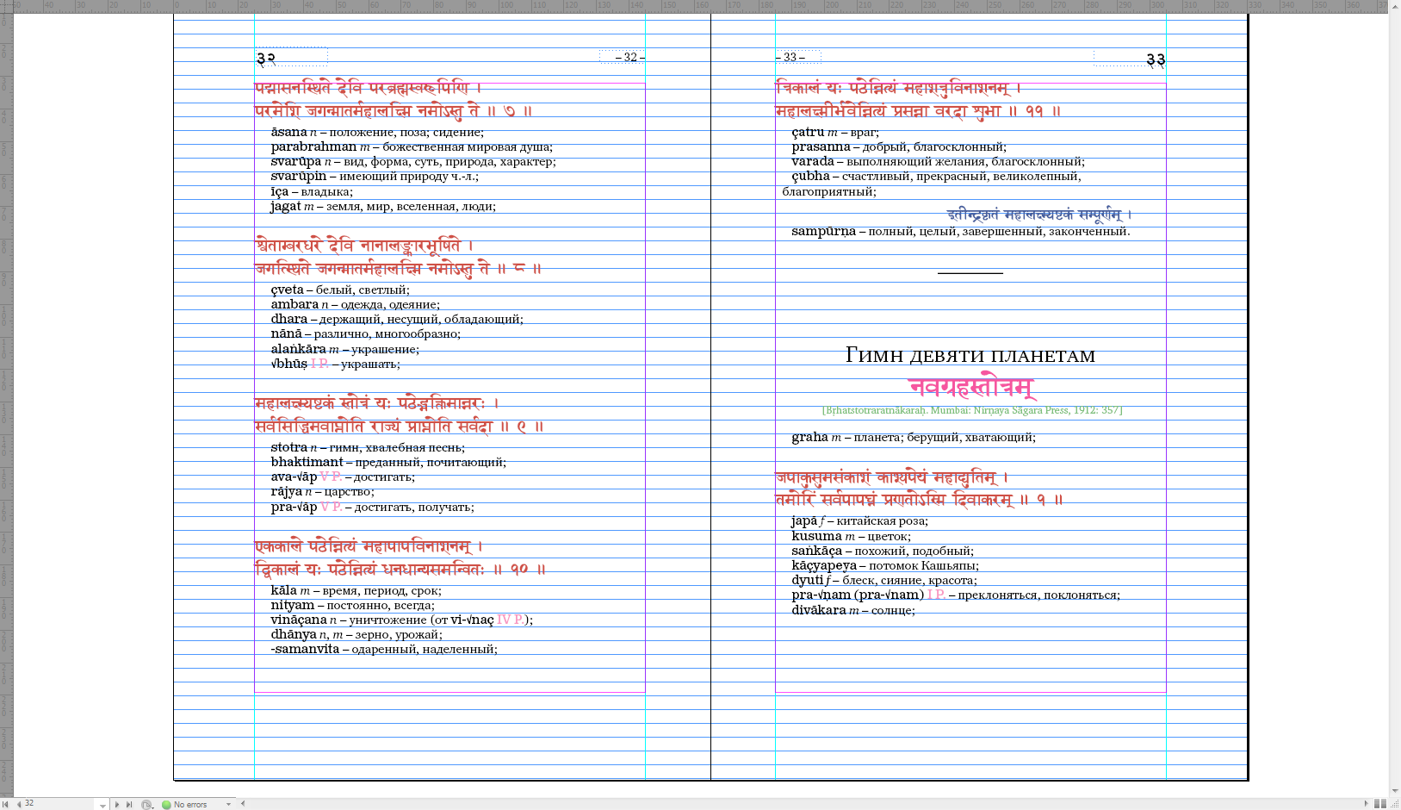Click the 'nityam – постоянно' entry
Image resolution: width=1401 pixels, height=810 pixels.
pyautogui.click(x=352, y=605)
